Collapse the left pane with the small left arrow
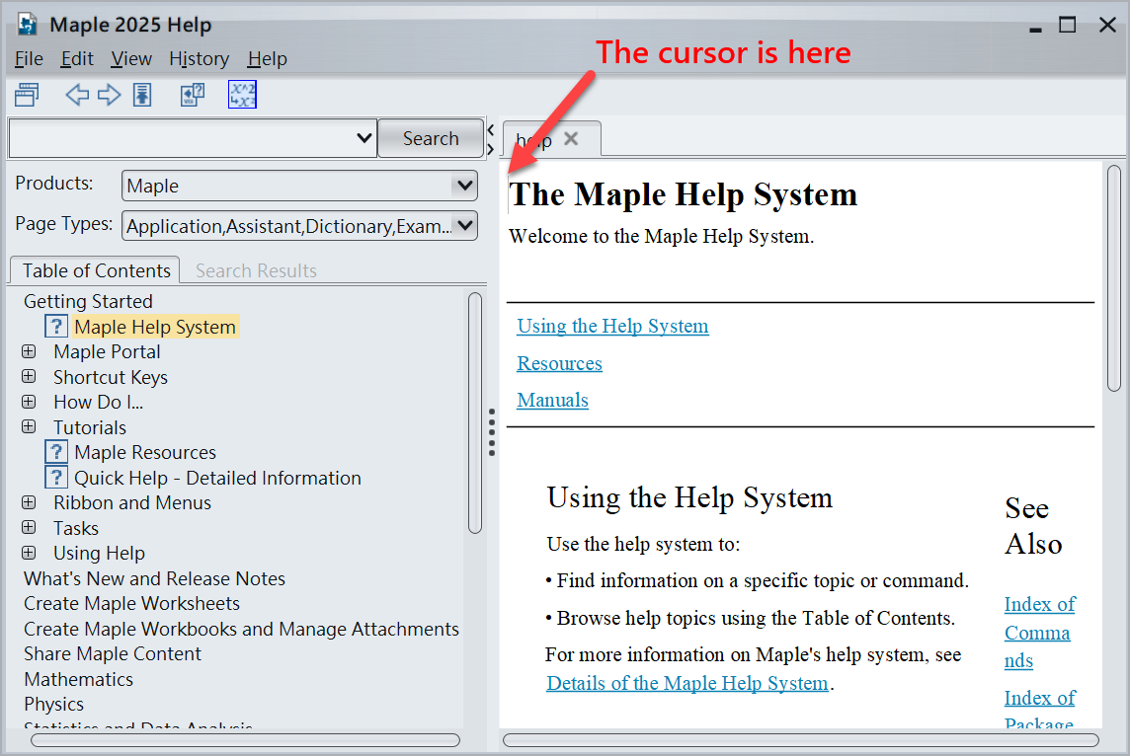Screen dimensions: 1130x756 tap(491, 130)
